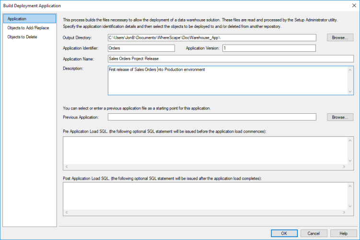
Task: Click Pre Application Load SQL scroll down arrow
Action: 350,160
